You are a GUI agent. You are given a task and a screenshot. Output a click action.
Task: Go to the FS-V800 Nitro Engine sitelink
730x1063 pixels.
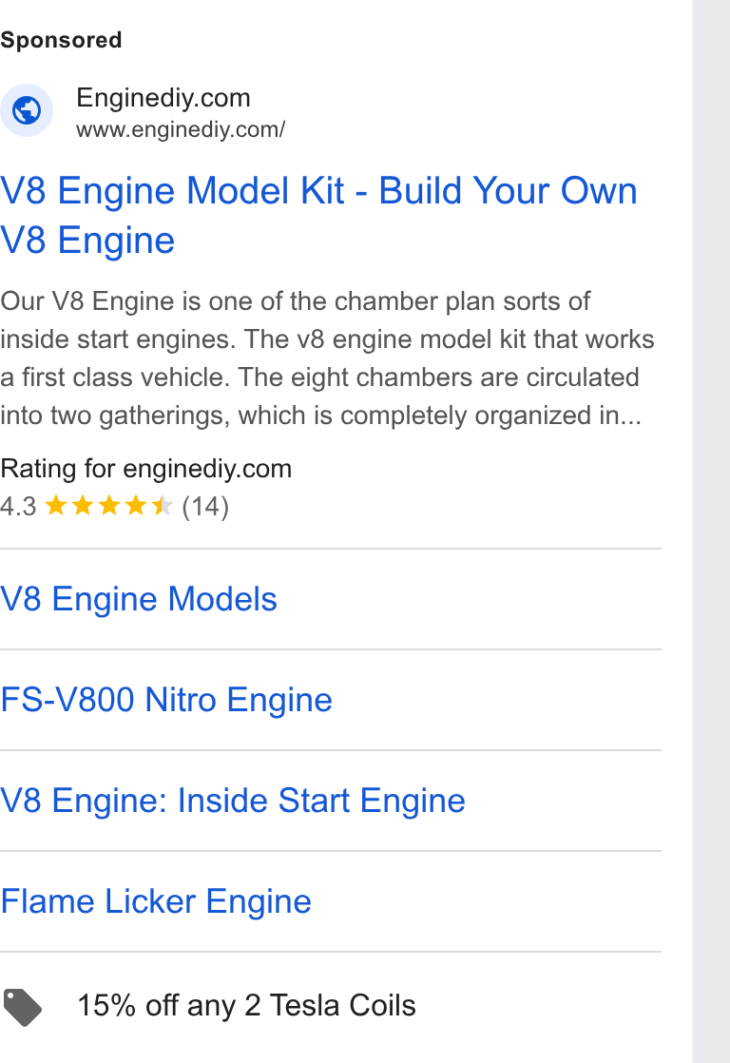point(166,700)
